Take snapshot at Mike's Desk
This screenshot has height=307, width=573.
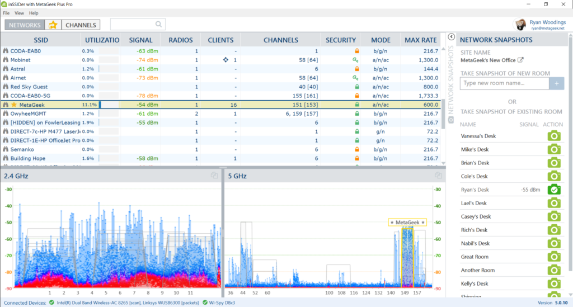[554, 149]
